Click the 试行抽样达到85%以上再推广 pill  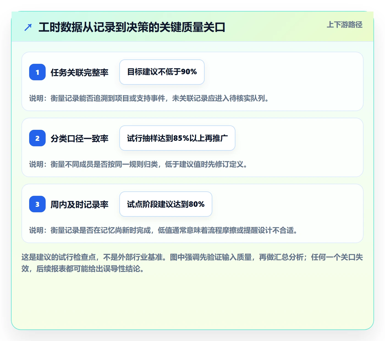(177, 138)
